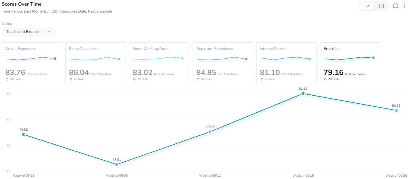Open the Departure Experience 84.85 score
Image resolution: width=410 pixels, height=179 pixels.
(x=206, y=73)
